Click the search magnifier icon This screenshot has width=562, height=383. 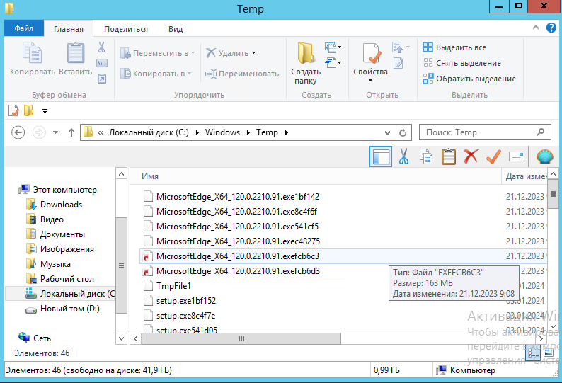[540, 132]
